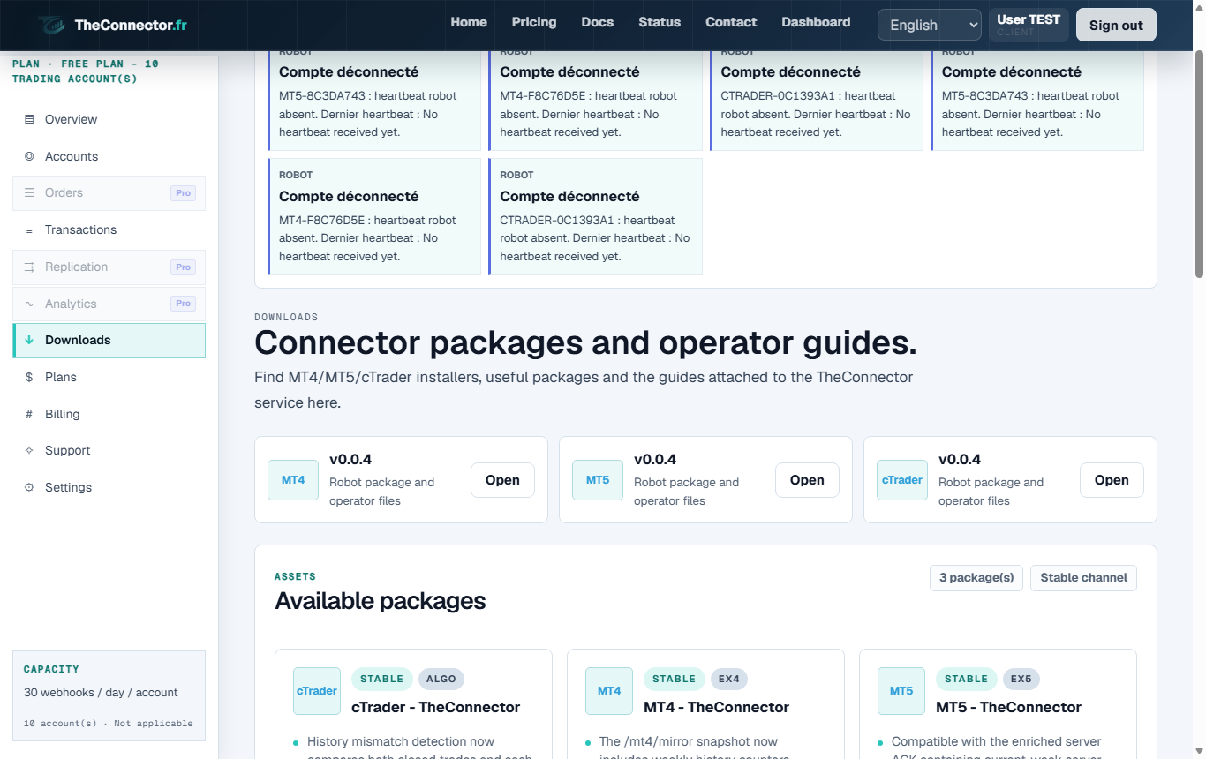This screenshot has height=759, width=1206.
Task: Open the MT4 v0.0.4 package
Action: click(502, 480)
